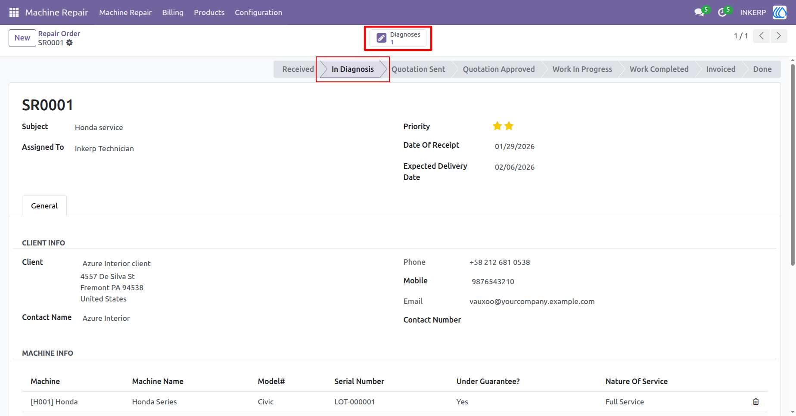Open the activities clock icon
The width and height of the screenshot is (796, 416).
pos(722,12)
